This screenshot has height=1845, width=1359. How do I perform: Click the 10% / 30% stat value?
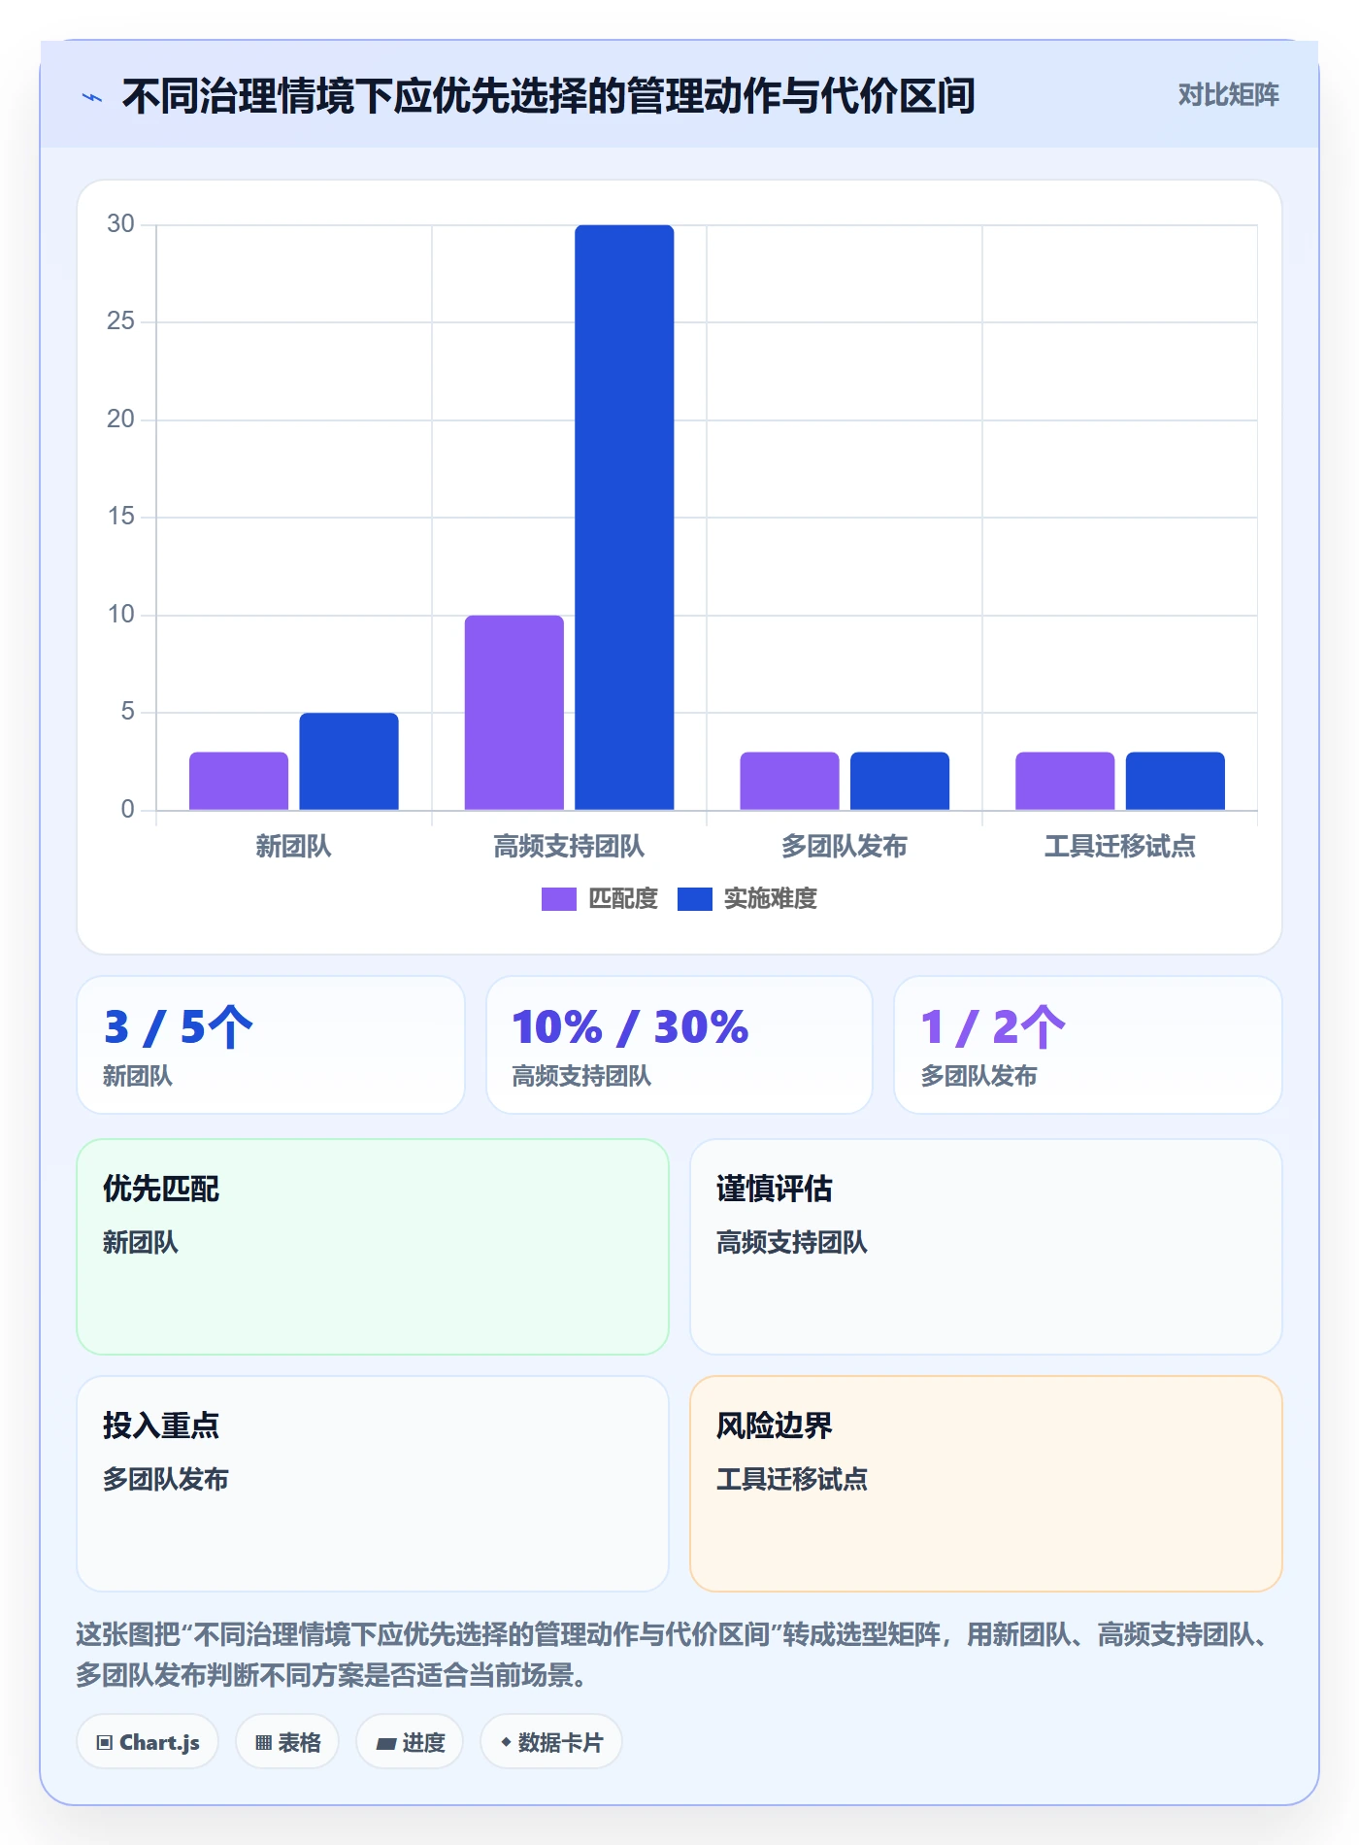tap(630, 1027)
